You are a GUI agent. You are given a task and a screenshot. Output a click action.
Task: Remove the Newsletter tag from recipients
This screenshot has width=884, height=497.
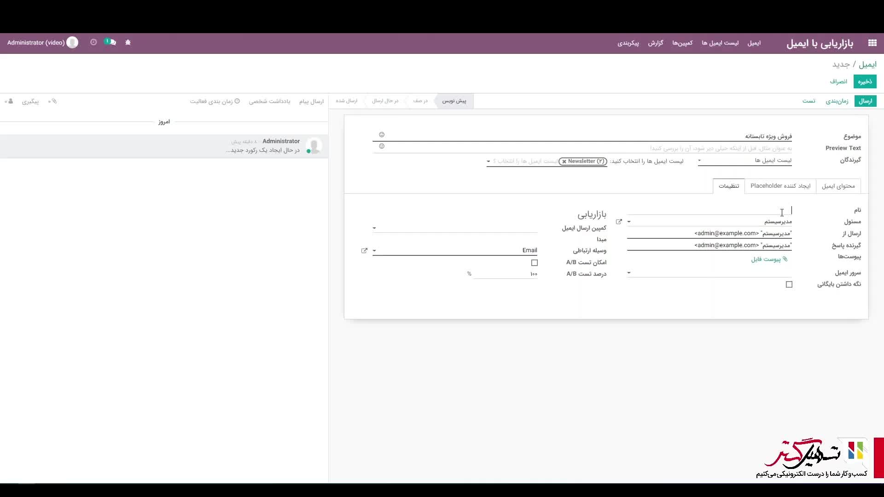[564, 162]
